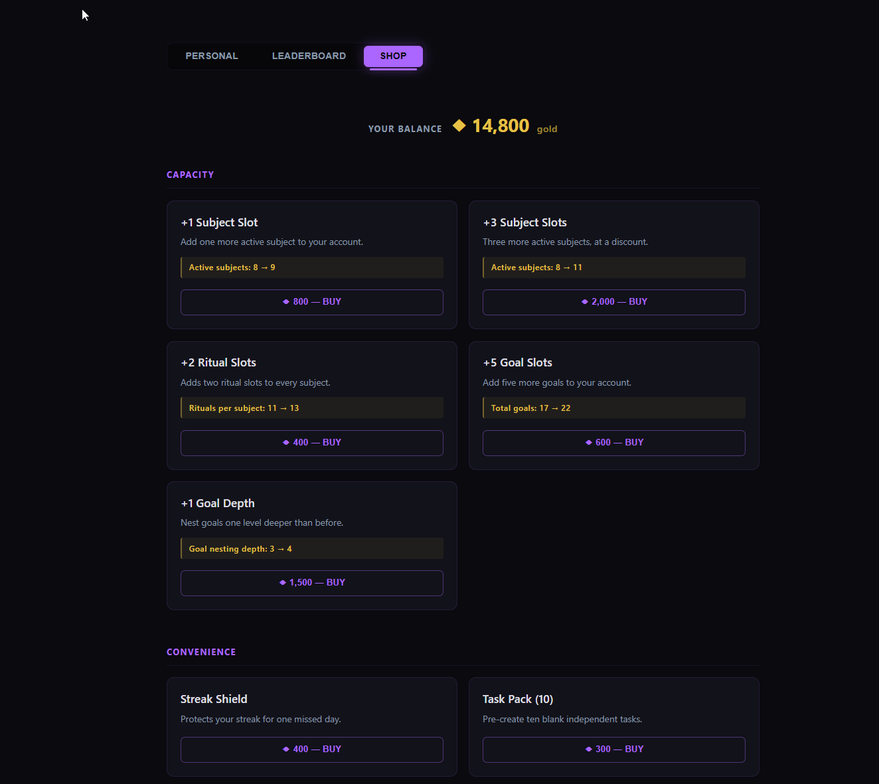Image resolution: width=879 pixels, height=784 pixels.
Task: Buy +1 Subject Slot for 800
Action: tap(312, 302)
